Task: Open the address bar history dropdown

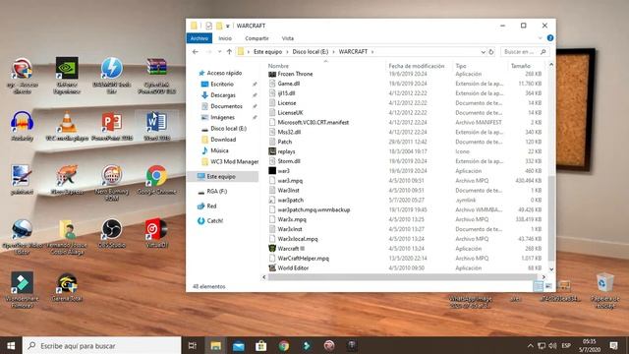Action: (483, 52)
